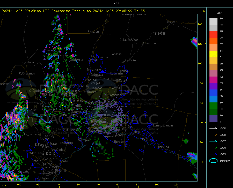Click the 'Tz 35' threshold label
The image size is (233, 188).
(x=139, y=11)
